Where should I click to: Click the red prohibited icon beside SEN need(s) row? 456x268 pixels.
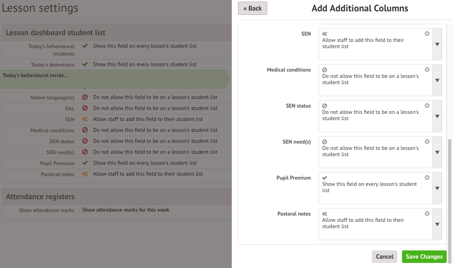[x=85, y=152]
